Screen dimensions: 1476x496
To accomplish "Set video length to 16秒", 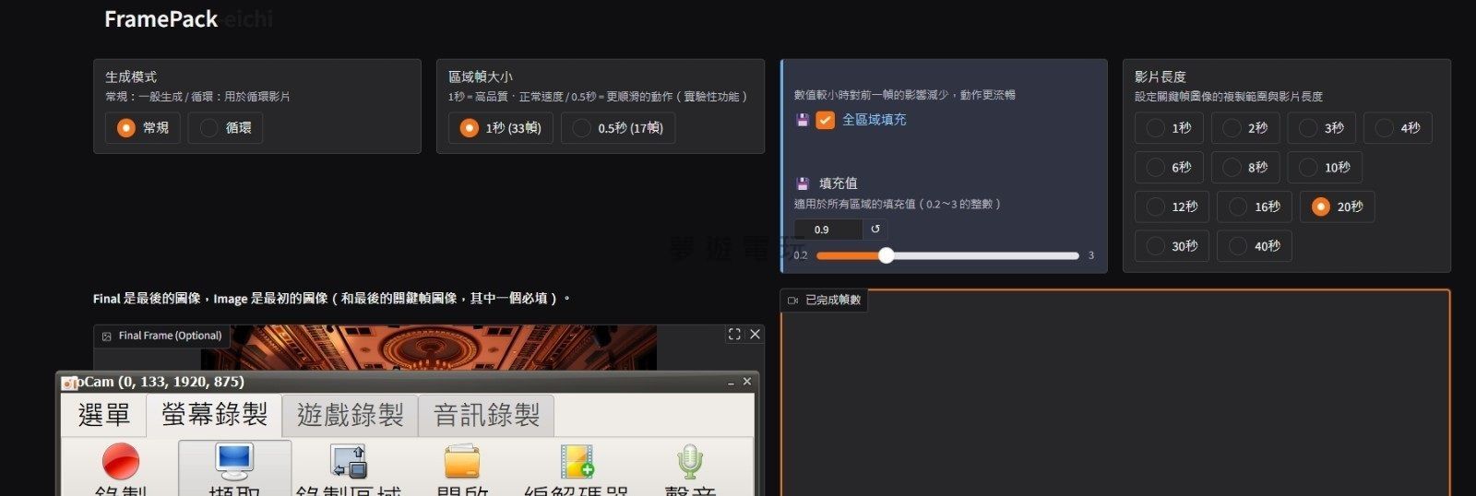I will pos(1255,207).
